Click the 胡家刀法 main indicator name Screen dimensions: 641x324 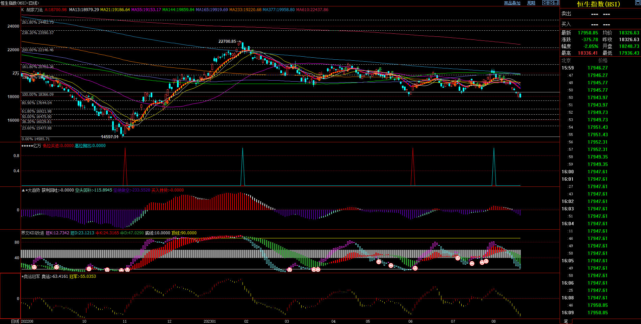(x=34, y=10)
